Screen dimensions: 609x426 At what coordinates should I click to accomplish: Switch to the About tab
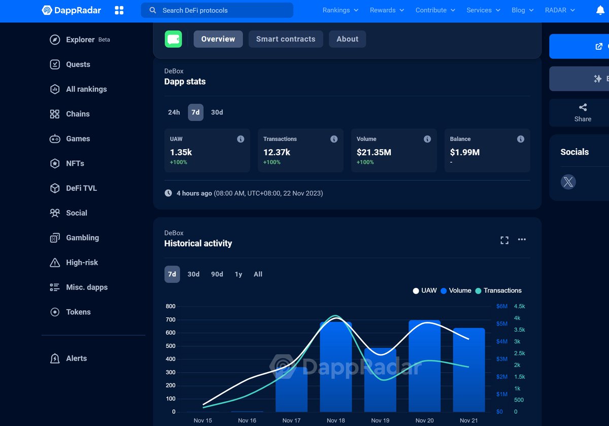(348, 39)
